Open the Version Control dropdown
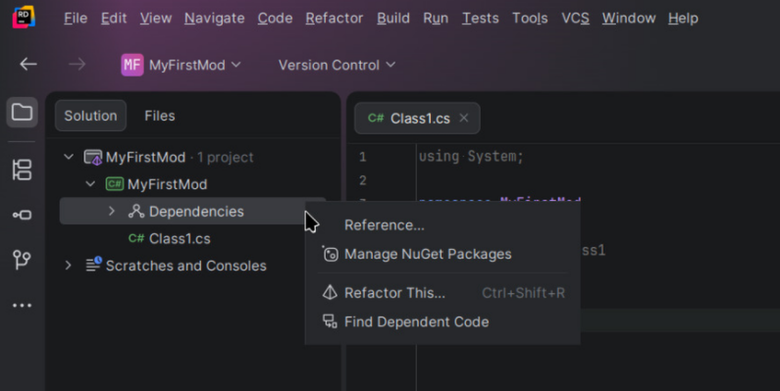Image resolution: width=780 pixels, height=391 pixels. coord(337,65)
